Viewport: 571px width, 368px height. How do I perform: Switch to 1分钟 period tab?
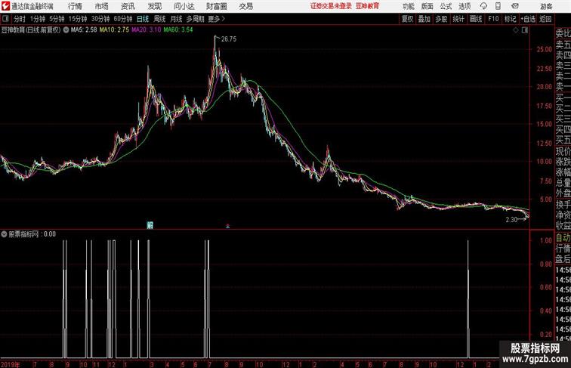pos(38,19)
